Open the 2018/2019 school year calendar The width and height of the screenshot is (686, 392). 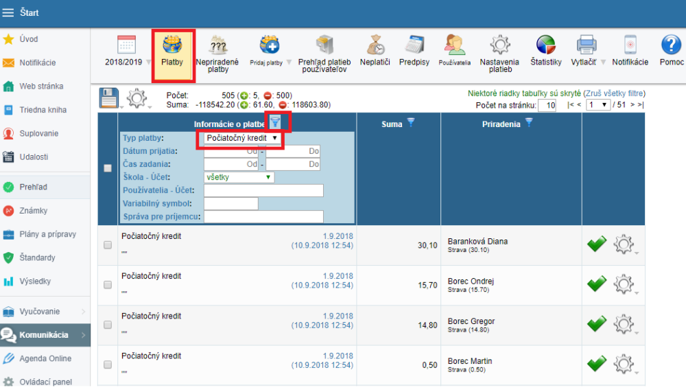point(126,45)
